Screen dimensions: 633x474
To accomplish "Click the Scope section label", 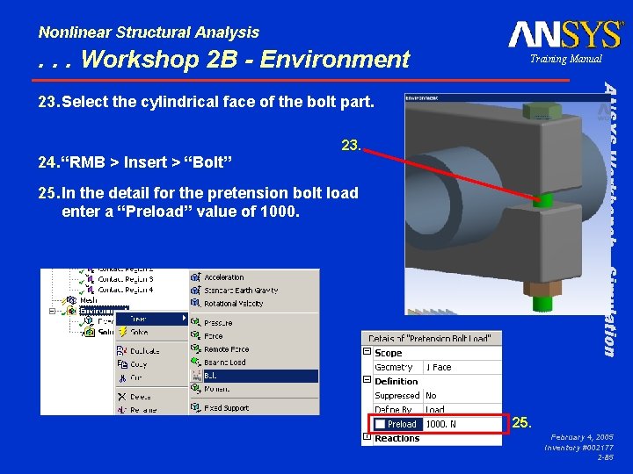I will pyautogui.click(x=388, y=353).
